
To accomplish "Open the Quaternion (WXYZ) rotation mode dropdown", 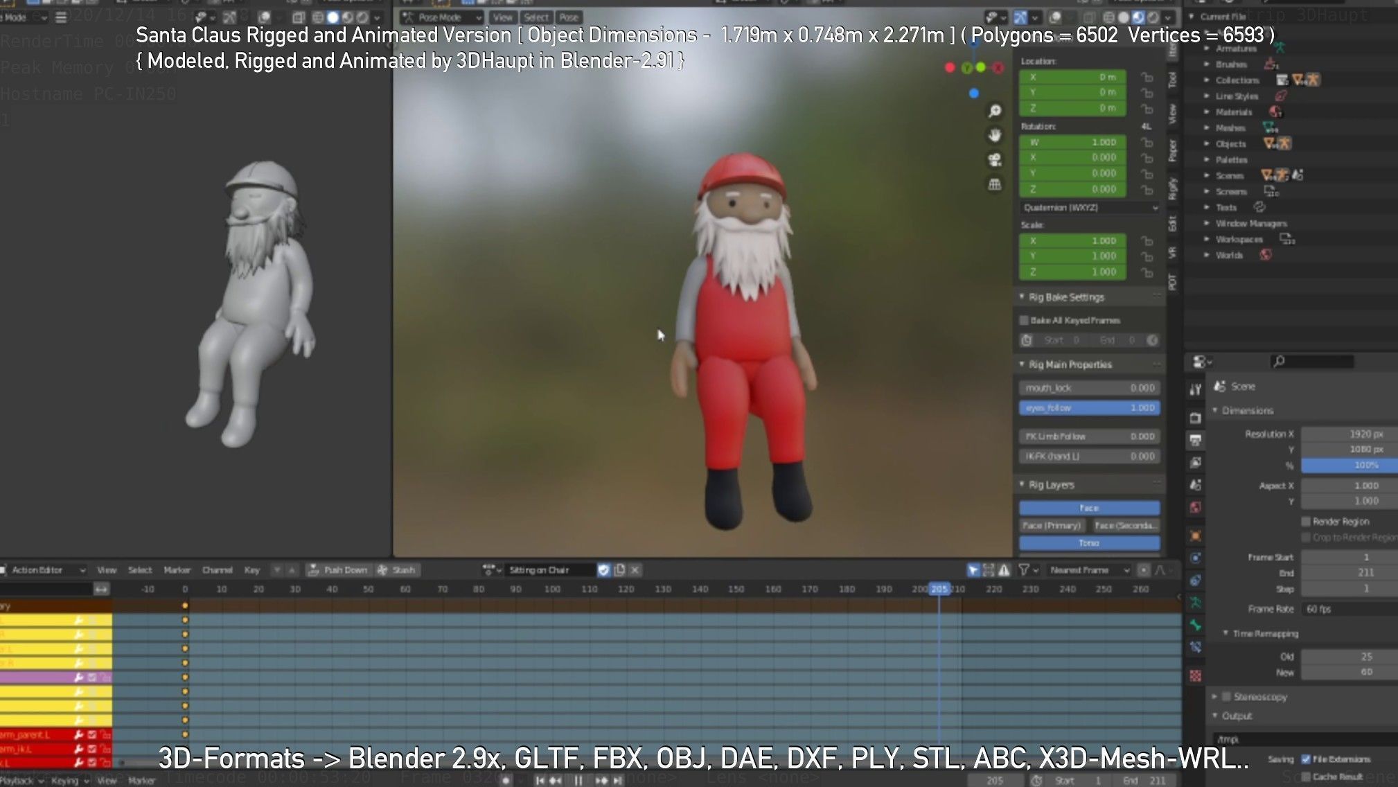I will click(1090, 208).
